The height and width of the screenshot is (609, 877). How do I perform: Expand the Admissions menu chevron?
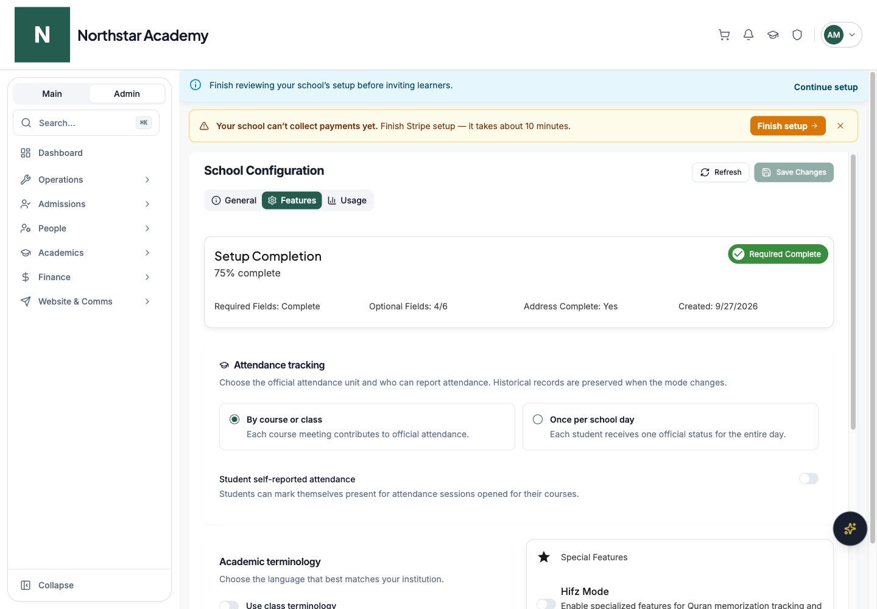point(147,204)
